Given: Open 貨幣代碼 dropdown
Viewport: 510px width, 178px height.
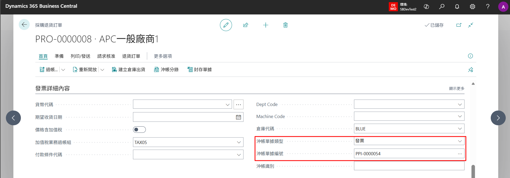Looking at the screenshot, I should tap(228, 104).
